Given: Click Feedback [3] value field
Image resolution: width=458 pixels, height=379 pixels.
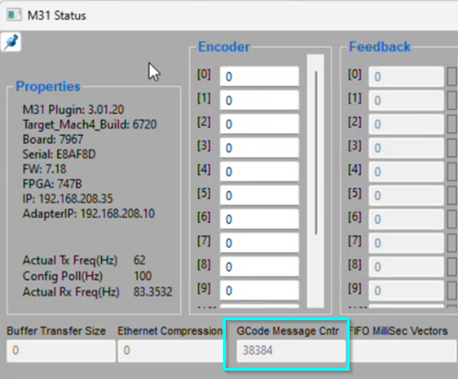Looking at the screenshot, I should pyautogui.click(x=406, y=148).
